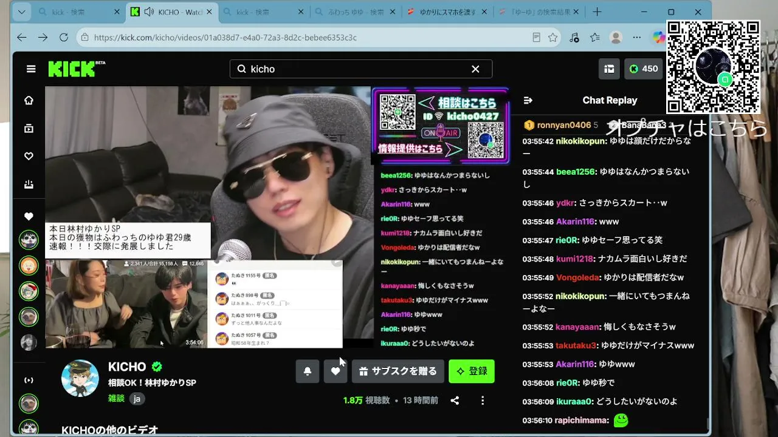Open the Santa-hat avatar channel in sidebar

pyautogui.click(x=29, y=291)
